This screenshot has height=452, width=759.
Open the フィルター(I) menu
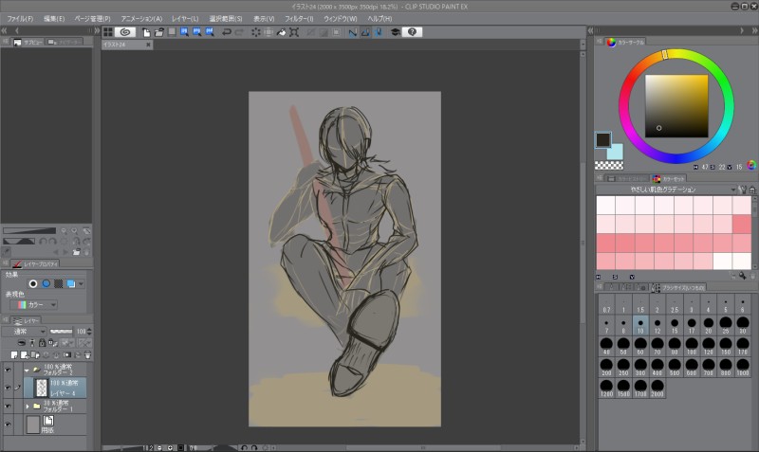click(x=299, y=18)
